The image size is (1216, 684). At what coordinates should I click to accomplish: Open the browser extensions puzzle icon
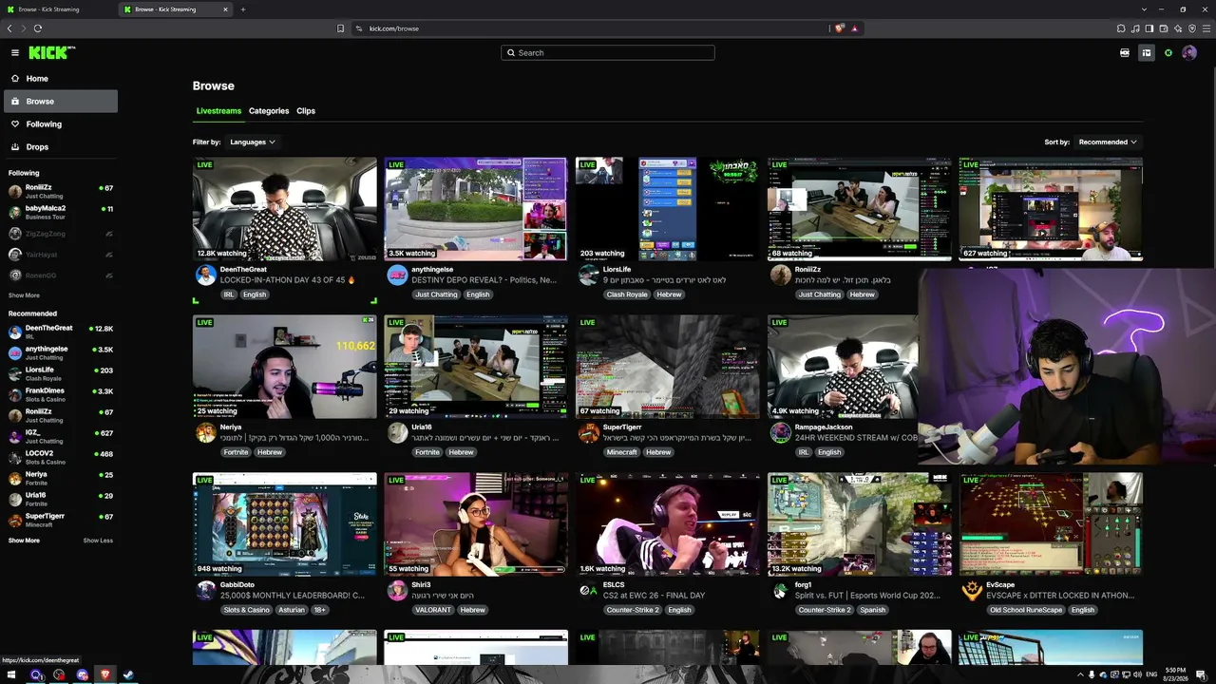click(x=1121, y=28)
